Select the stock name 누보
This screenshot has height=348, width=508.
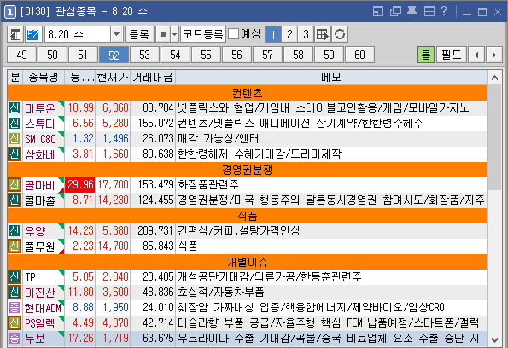tap(35, 339)
